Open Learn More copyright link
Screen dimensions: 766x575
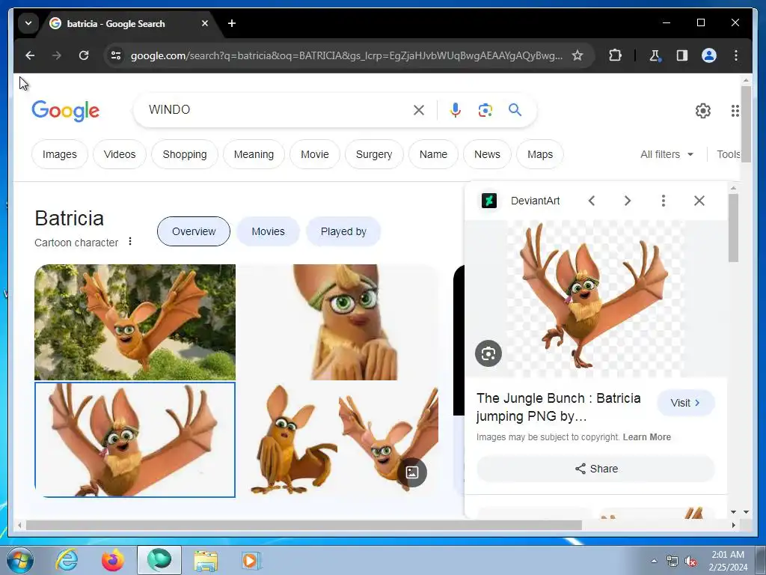(x=647, y=437)
